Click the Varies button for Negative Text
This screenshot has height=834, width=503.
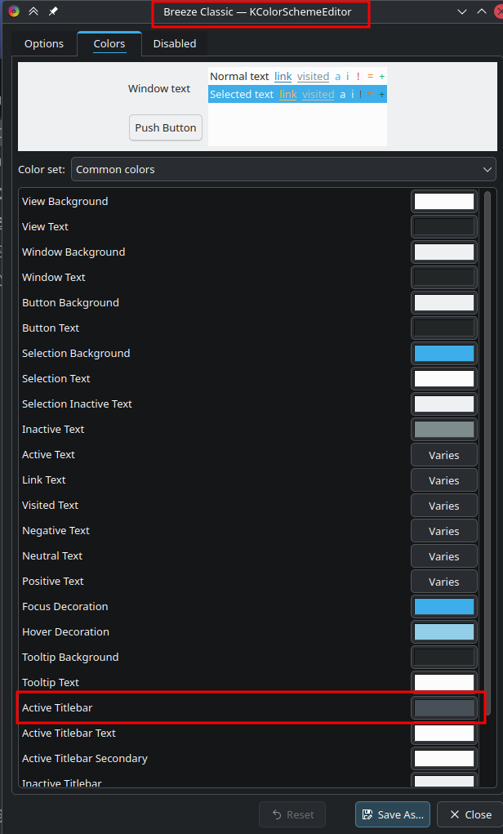pos(444,531)
